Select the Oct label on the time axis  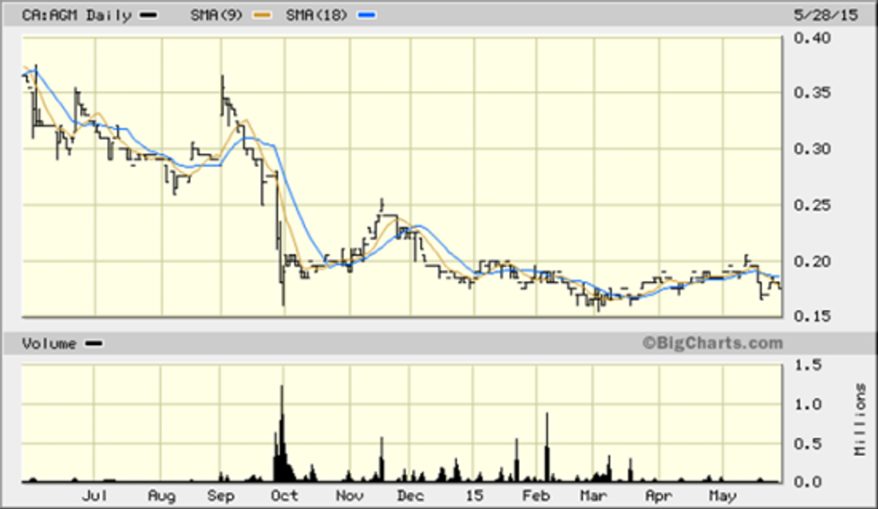[x=284, y=496]
